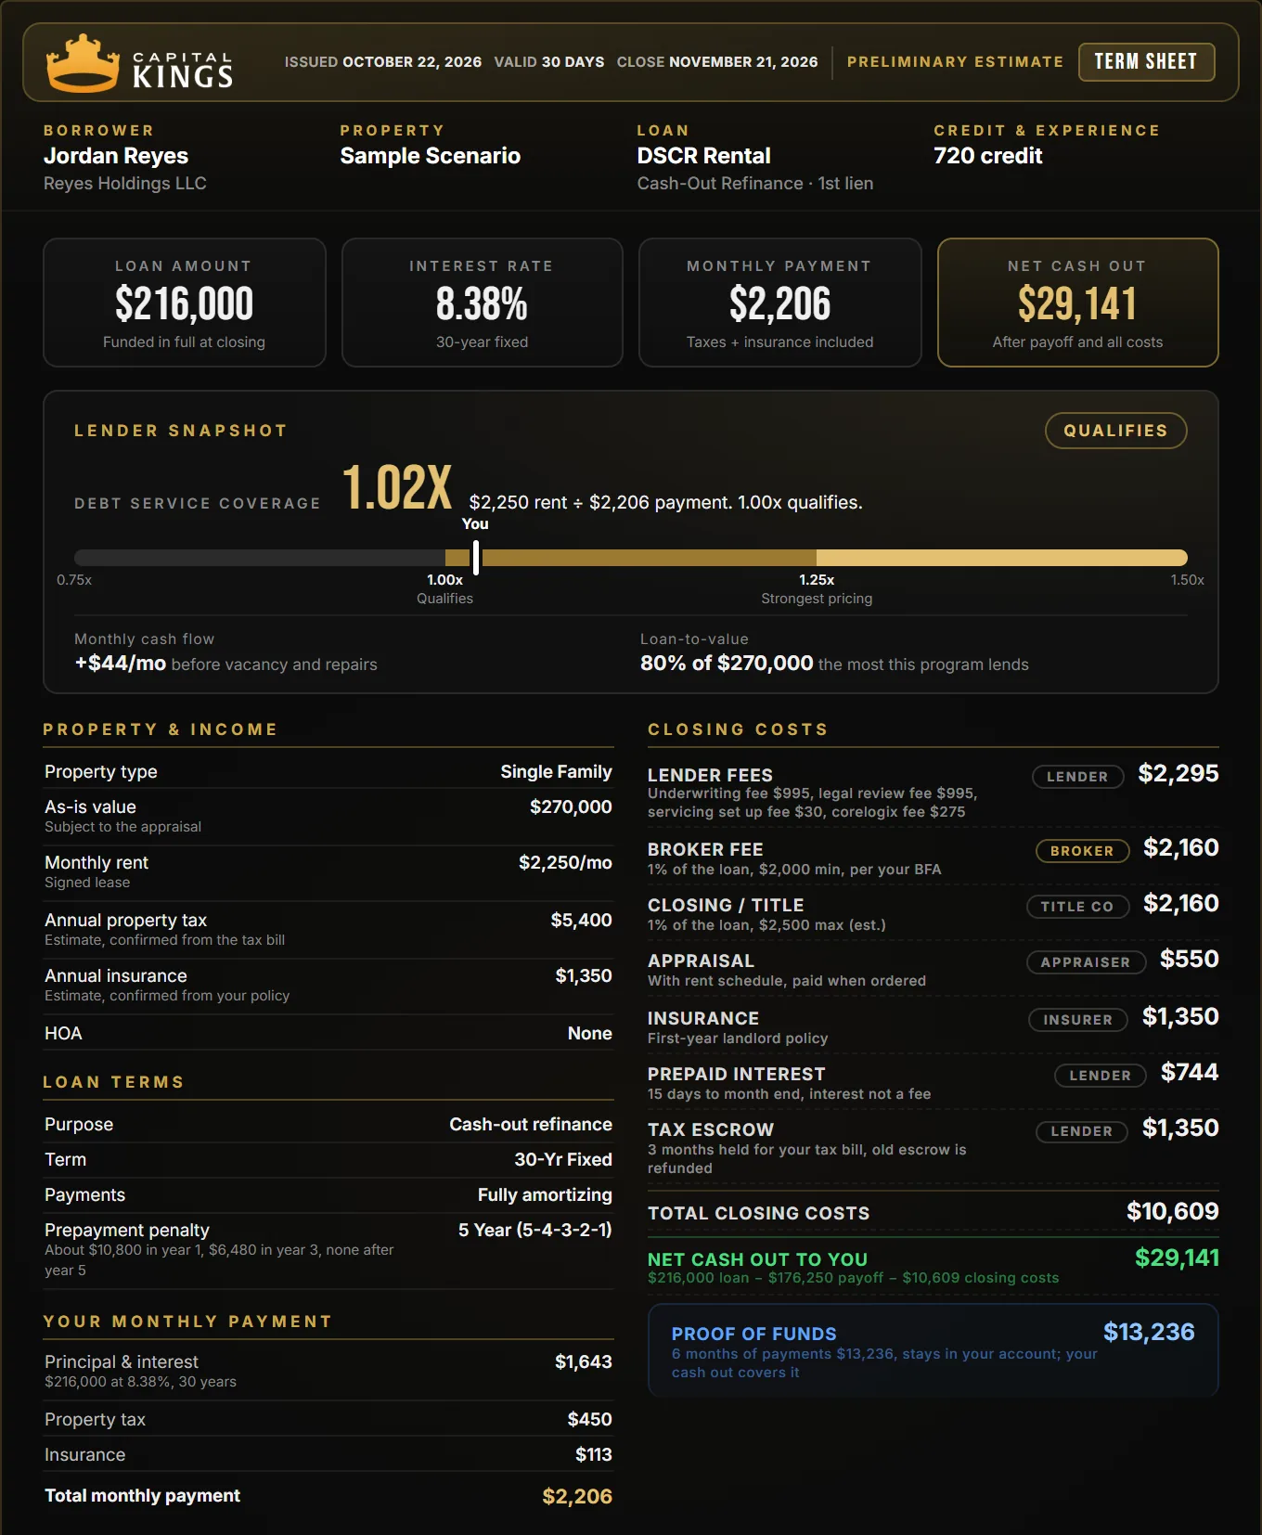
Task: Click the 'Sample Scenario' property name
Action: click(x=431, y=156)
